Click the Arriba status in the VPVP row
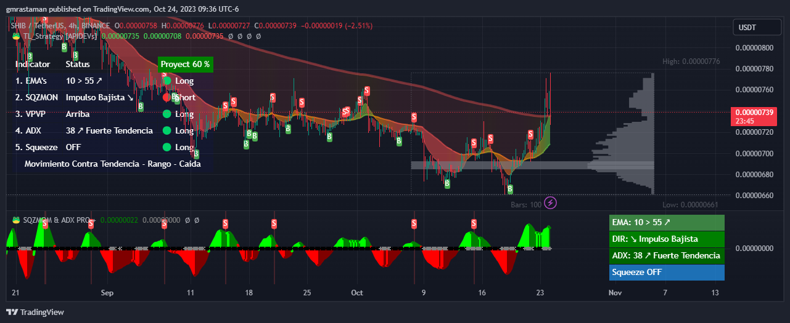The image size is (790, 323). point(78,114)
